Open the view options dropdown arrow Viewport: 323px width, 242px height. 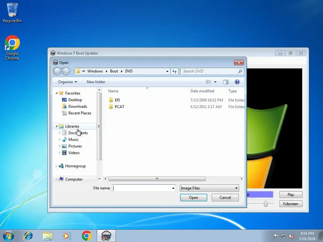pos(215,82)
